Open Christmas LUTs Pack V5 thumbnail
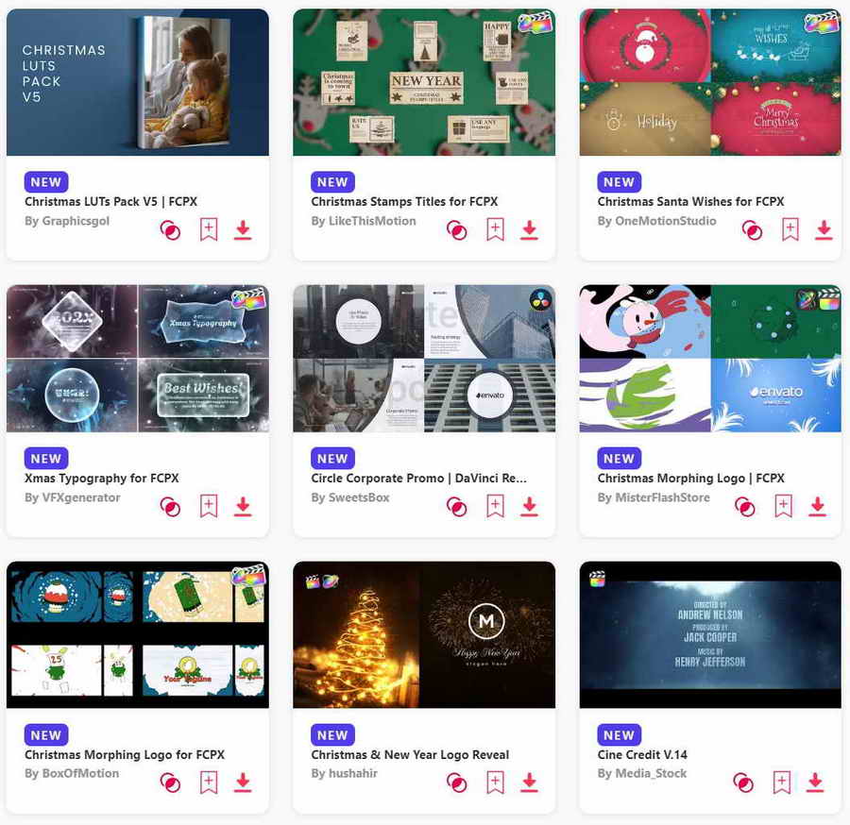The image size is (850, 825). tap(138, 82)
